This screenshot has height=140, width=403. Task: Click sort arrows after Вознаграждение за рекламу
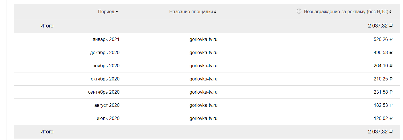[390, 12]
